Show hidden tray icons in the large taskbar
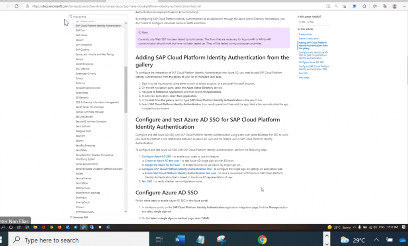 pos(376,240)
